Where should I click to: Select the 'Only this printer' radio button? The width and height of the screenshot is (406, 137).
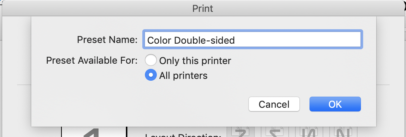[x=151, y=60]
